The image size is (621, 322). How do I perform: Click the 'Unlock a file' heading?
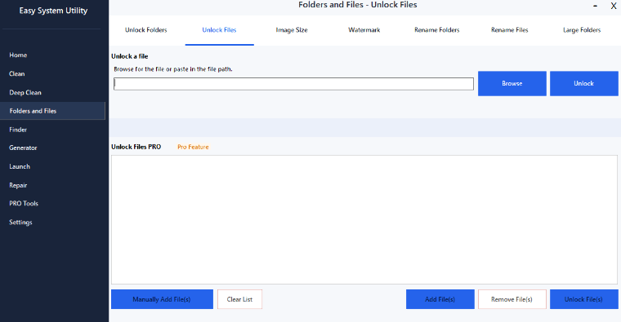pyautogui.click(x=129, y=56)
